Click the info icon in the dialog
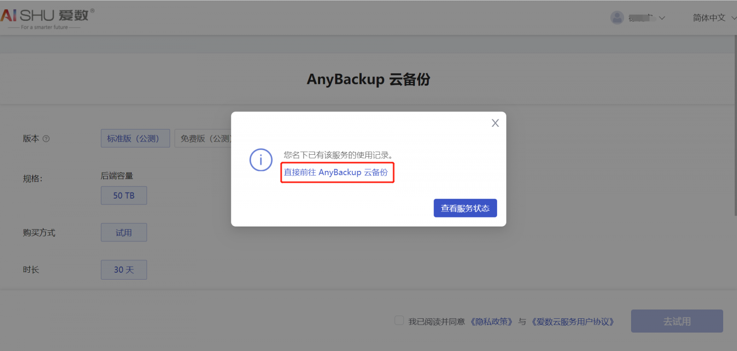 [x=261, y=160]
